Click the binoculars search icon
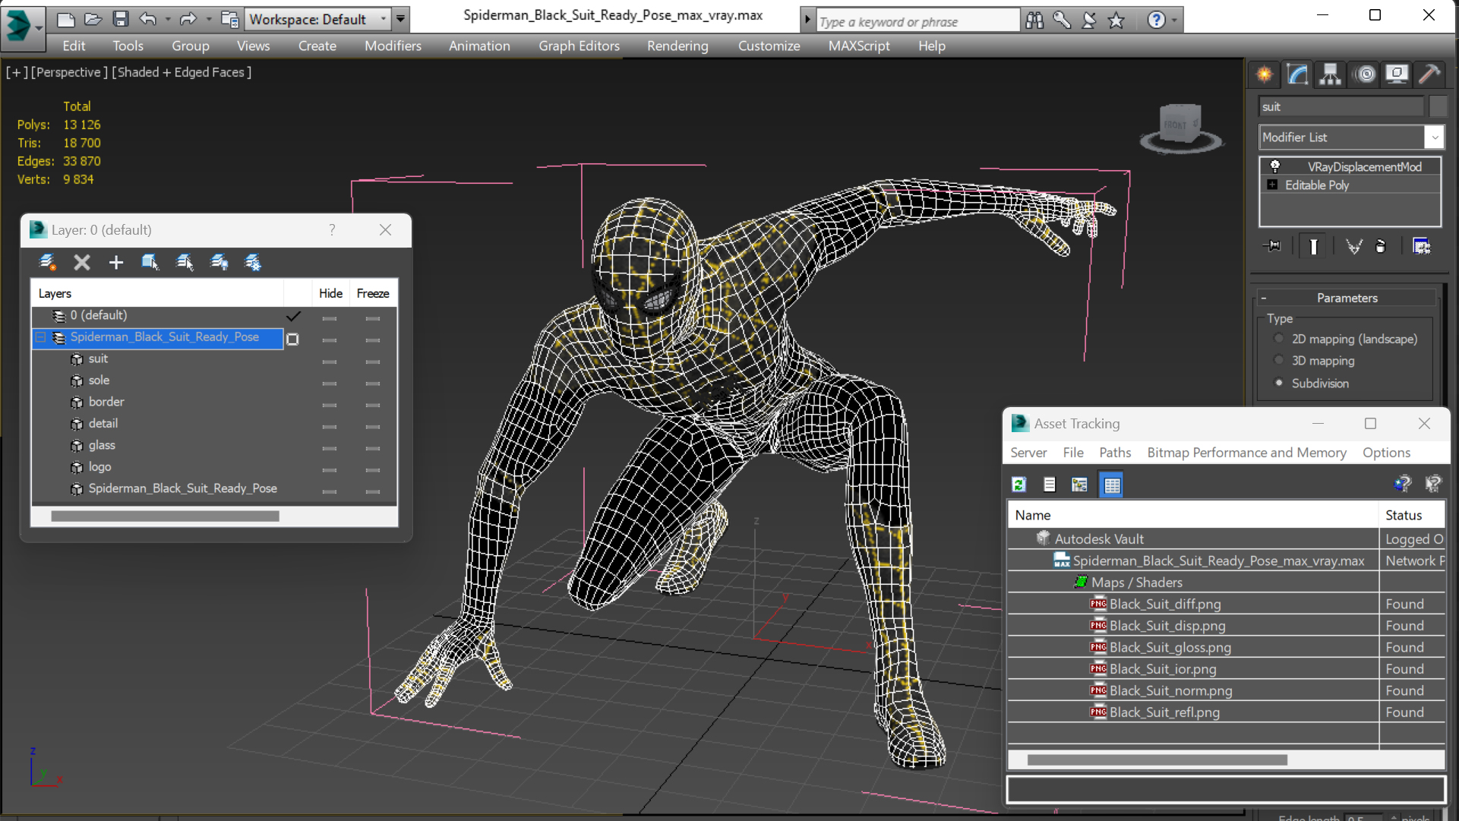 click(x=1034, y=21)
